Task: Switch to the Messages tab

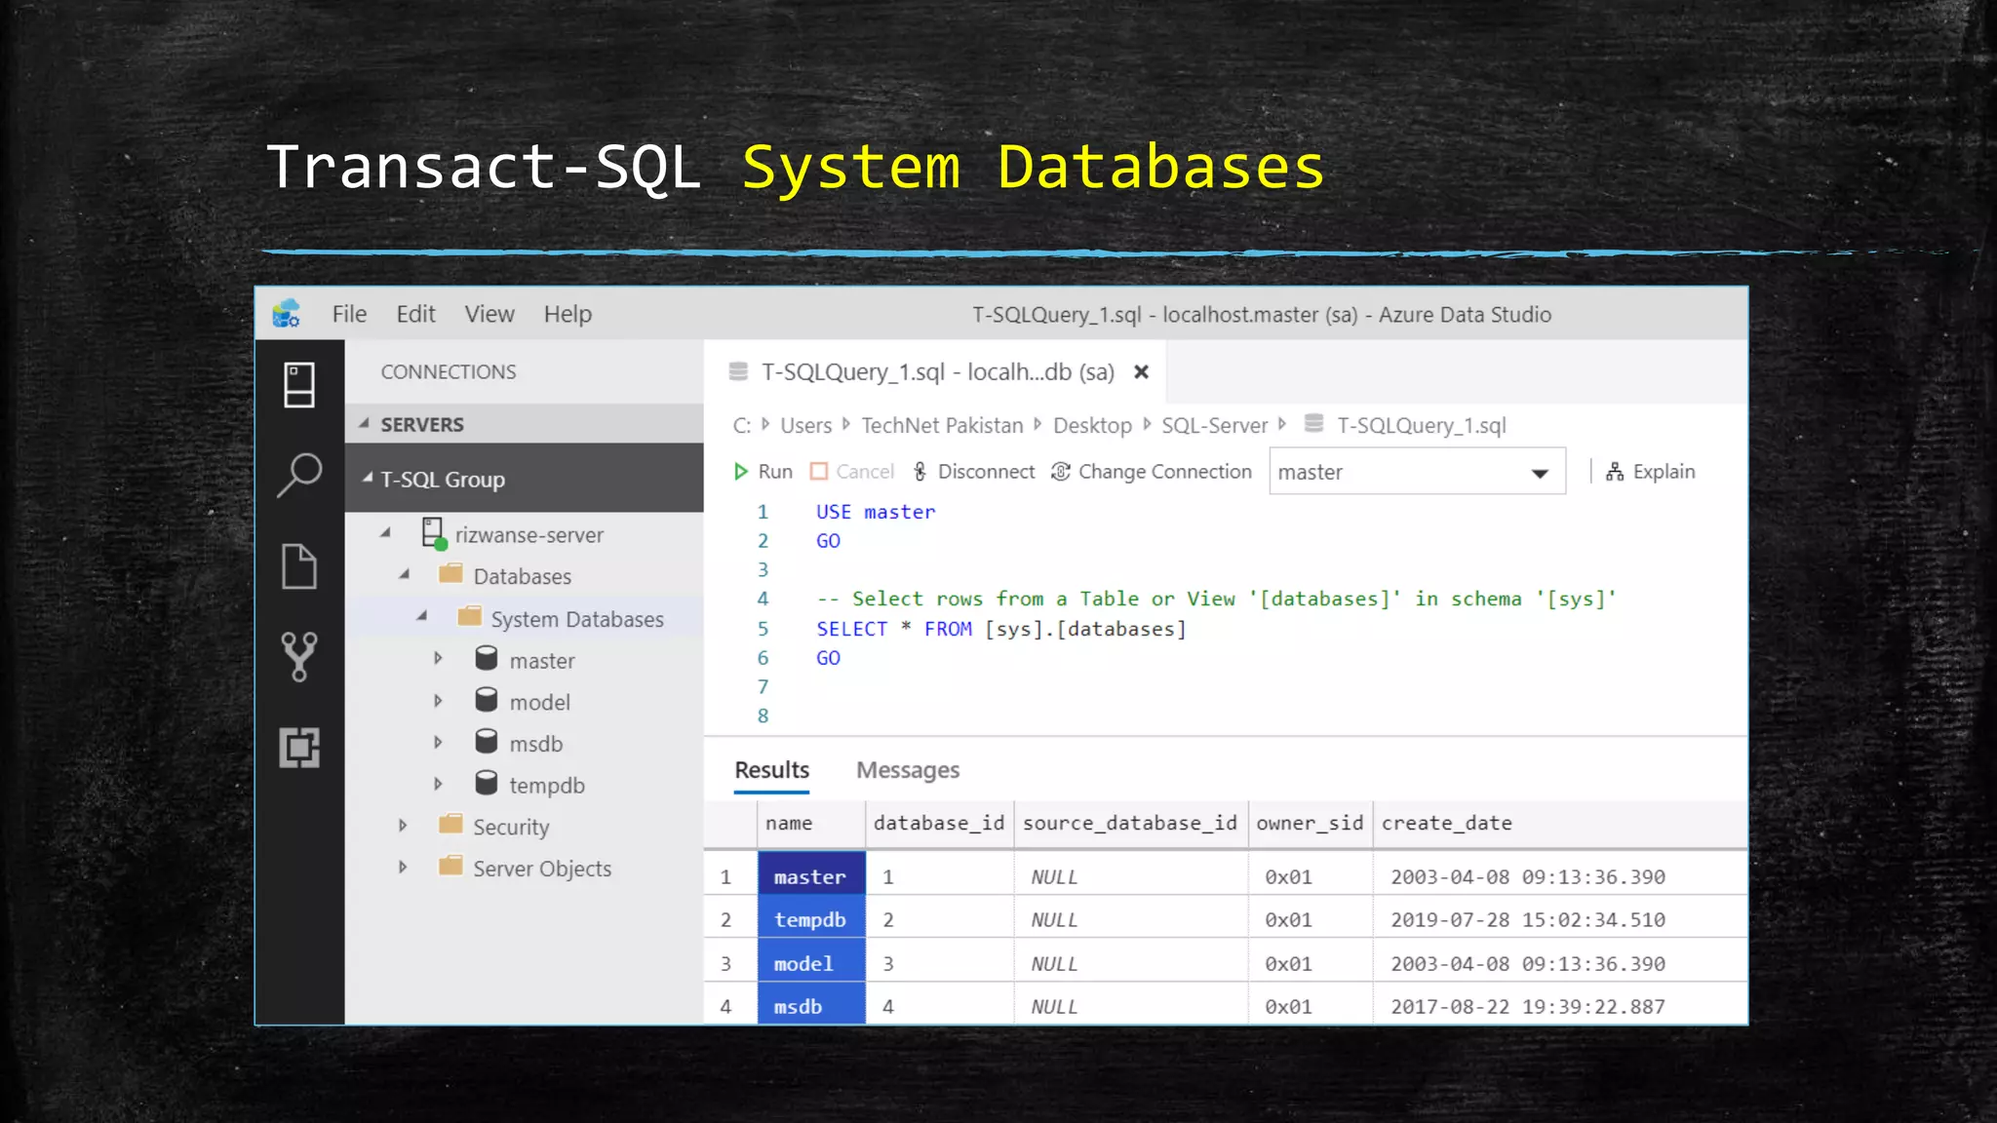Action: click(908, 770)
